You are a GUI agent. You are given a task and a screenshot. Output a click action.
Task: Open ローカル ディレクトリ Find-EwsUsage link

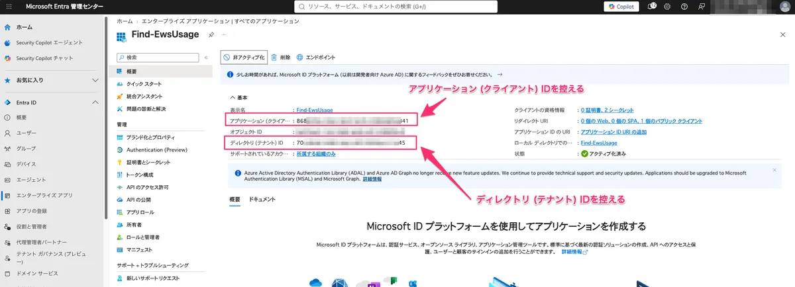[x=598, y=142]
